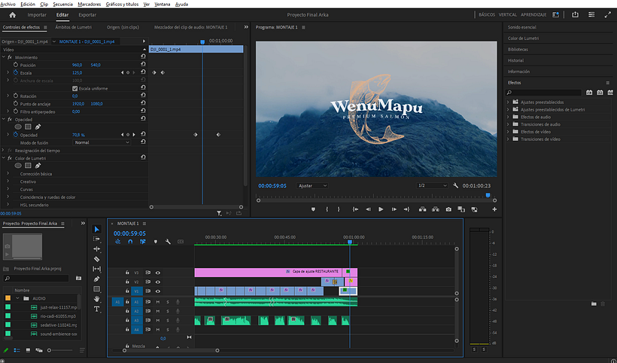This screenshot has width=617, height=363.
Task: Select the Slip tool
Action: coord(97,269)
